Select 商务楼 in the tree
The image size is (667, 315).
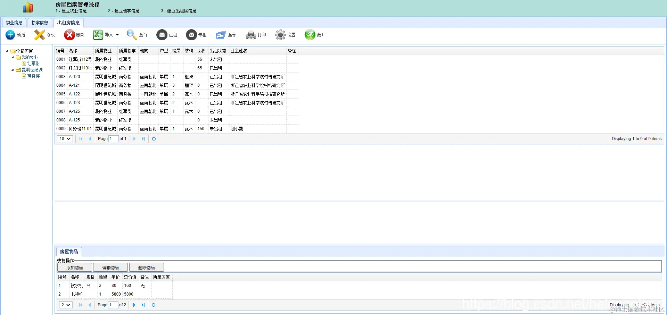point(34,76)
